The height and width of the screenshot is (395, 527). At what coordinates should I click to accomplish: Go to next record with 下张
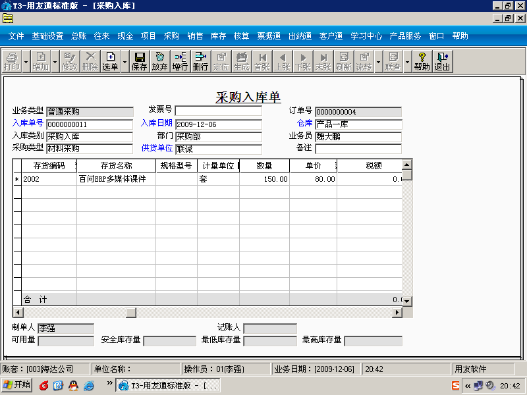pos(302,61)
